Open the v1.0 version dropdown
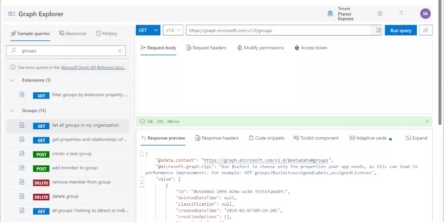The width and height of the screenshot is (444, 222). (x=173, y=30)
